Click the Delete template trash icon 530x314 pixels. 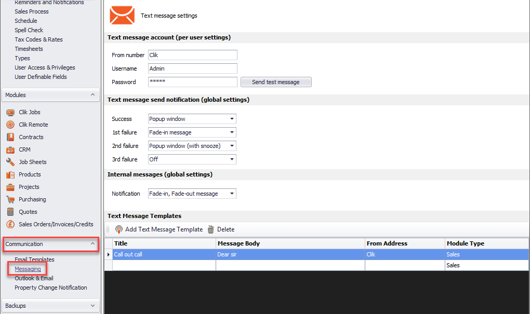[x=210, y=229]
